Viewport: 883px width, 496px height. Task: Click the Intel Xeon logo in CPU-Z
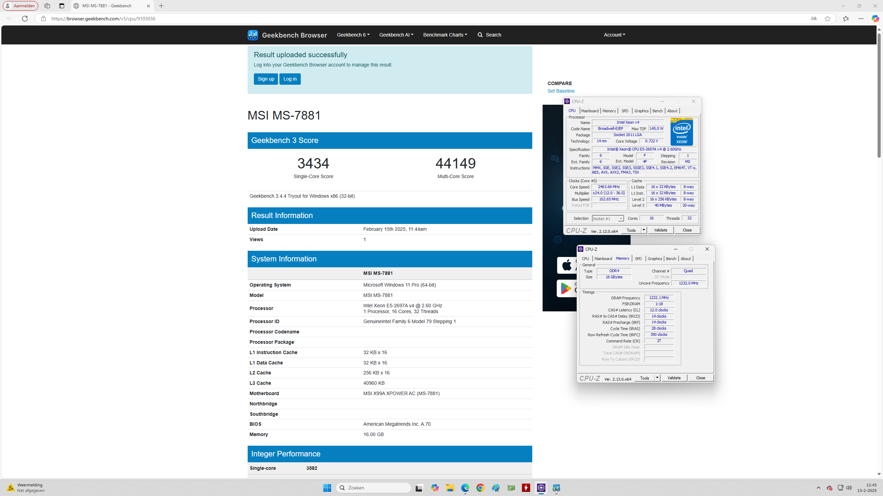(x=682, y=132)
